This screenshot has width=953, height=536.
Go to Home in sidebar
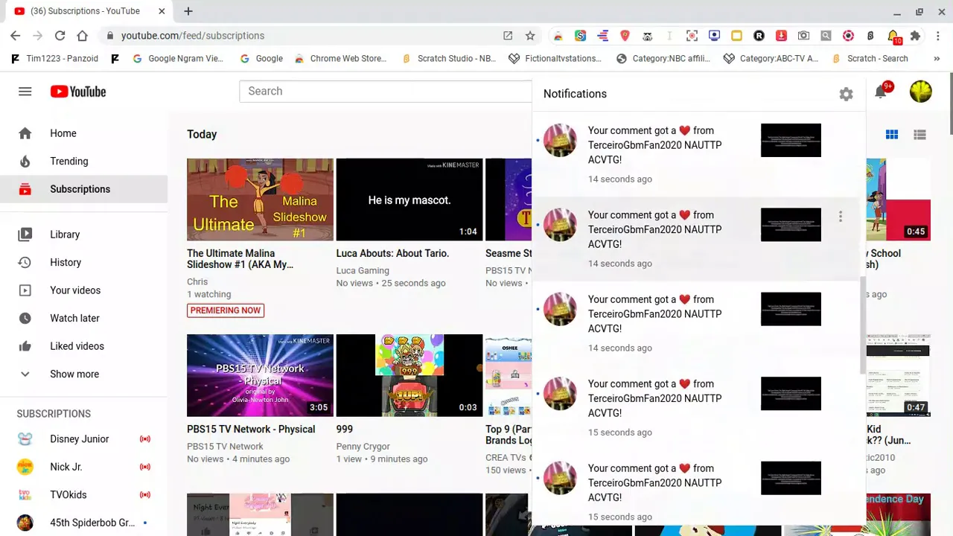[x=83, y=133]
